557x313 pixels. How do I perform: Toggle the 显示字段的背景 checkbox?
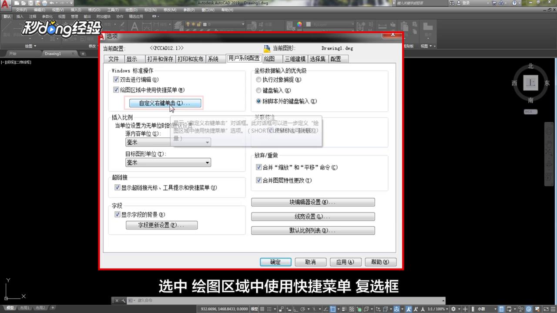point(117,215)
